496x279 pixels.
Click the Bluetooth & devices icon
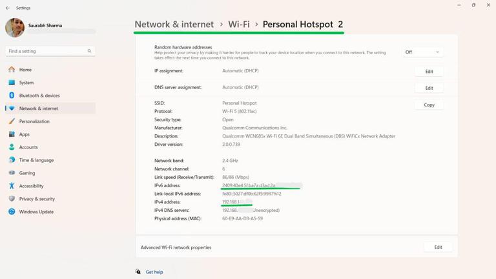12,96
